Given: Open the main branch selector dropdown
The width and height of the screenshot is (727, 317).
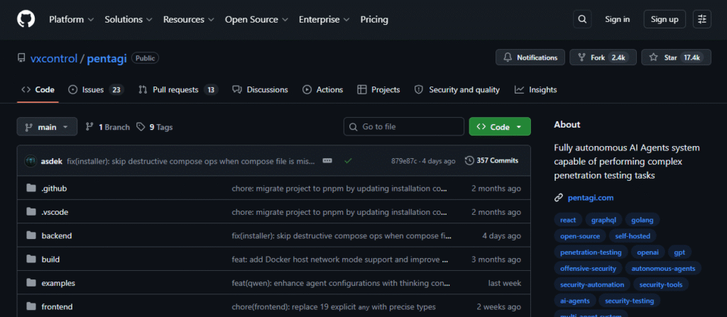Looking at the screenshot, I should (48, 126).
